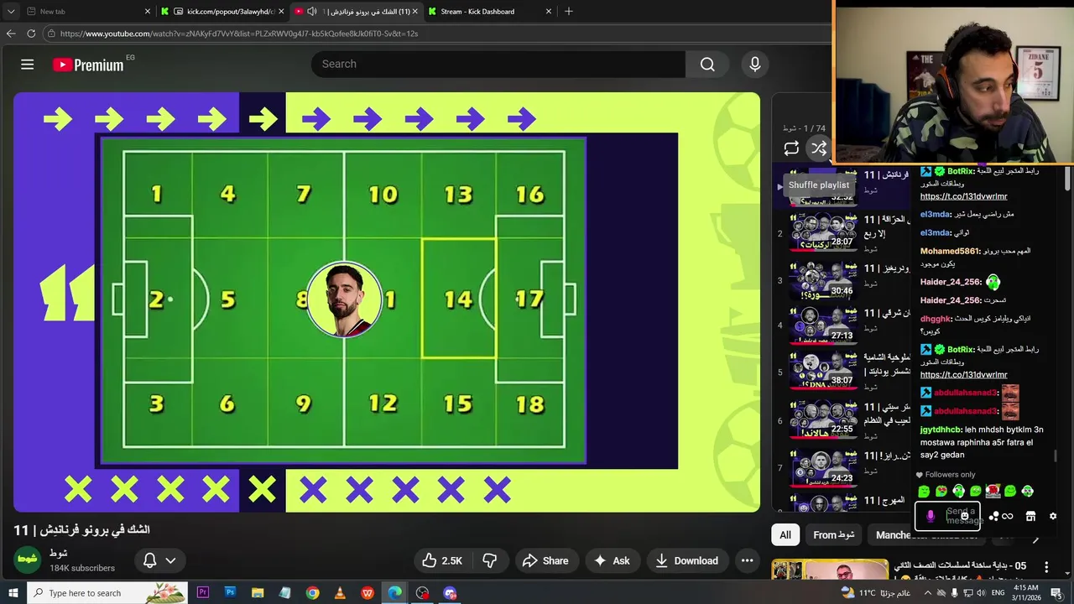Play playlist video with 27:13 duration
This screenshot has height=604, width=1074.
pos(822,325)
